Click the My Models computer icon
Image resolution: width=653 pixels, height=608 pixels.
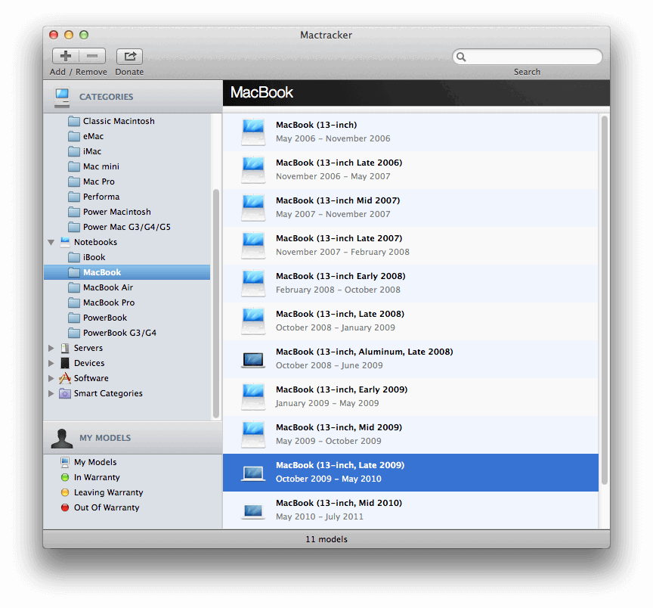point(65,462)
